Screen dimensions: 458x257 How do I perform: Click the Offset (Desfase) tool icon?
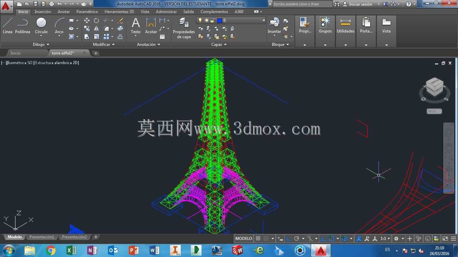point(120,36)
